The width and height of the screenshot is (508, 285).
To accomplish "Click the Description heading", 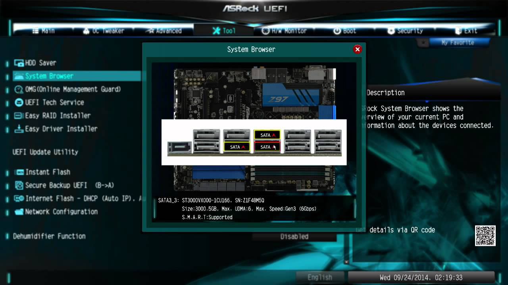I will coord(385,93).
